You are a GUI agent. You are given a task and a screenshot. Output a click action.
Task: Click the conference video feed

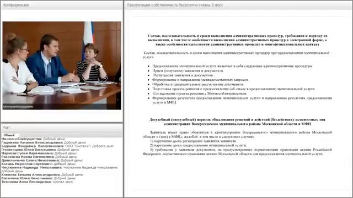click(x=62, y=65)
